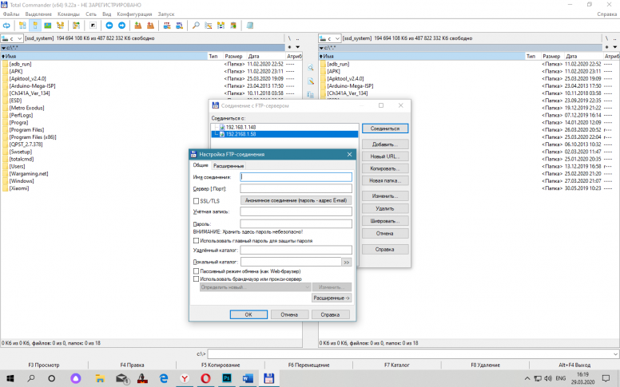Launch Microsoft Edge from taskbar

click(163, 378)
